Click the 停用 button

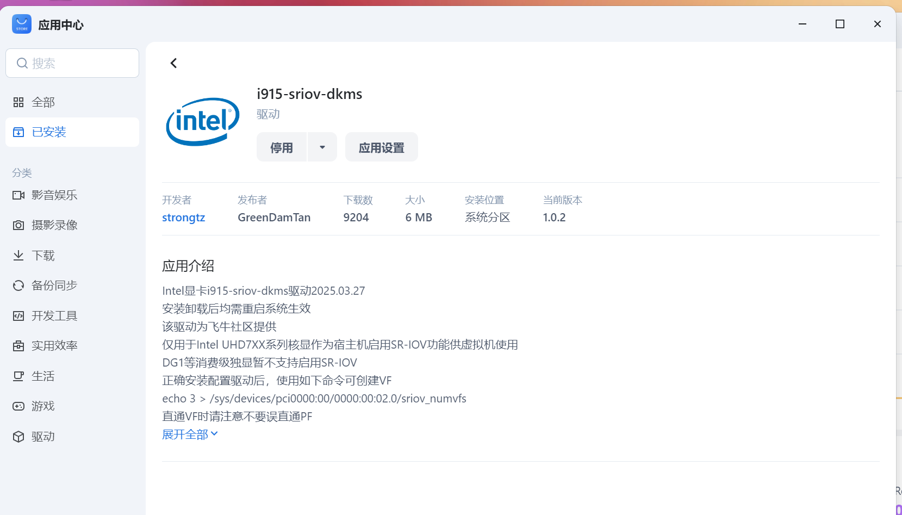[x=282, y=147]
